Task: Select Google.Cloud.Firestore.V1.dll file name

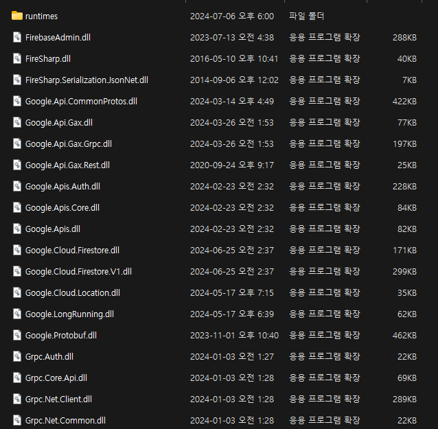Action: 78,272
